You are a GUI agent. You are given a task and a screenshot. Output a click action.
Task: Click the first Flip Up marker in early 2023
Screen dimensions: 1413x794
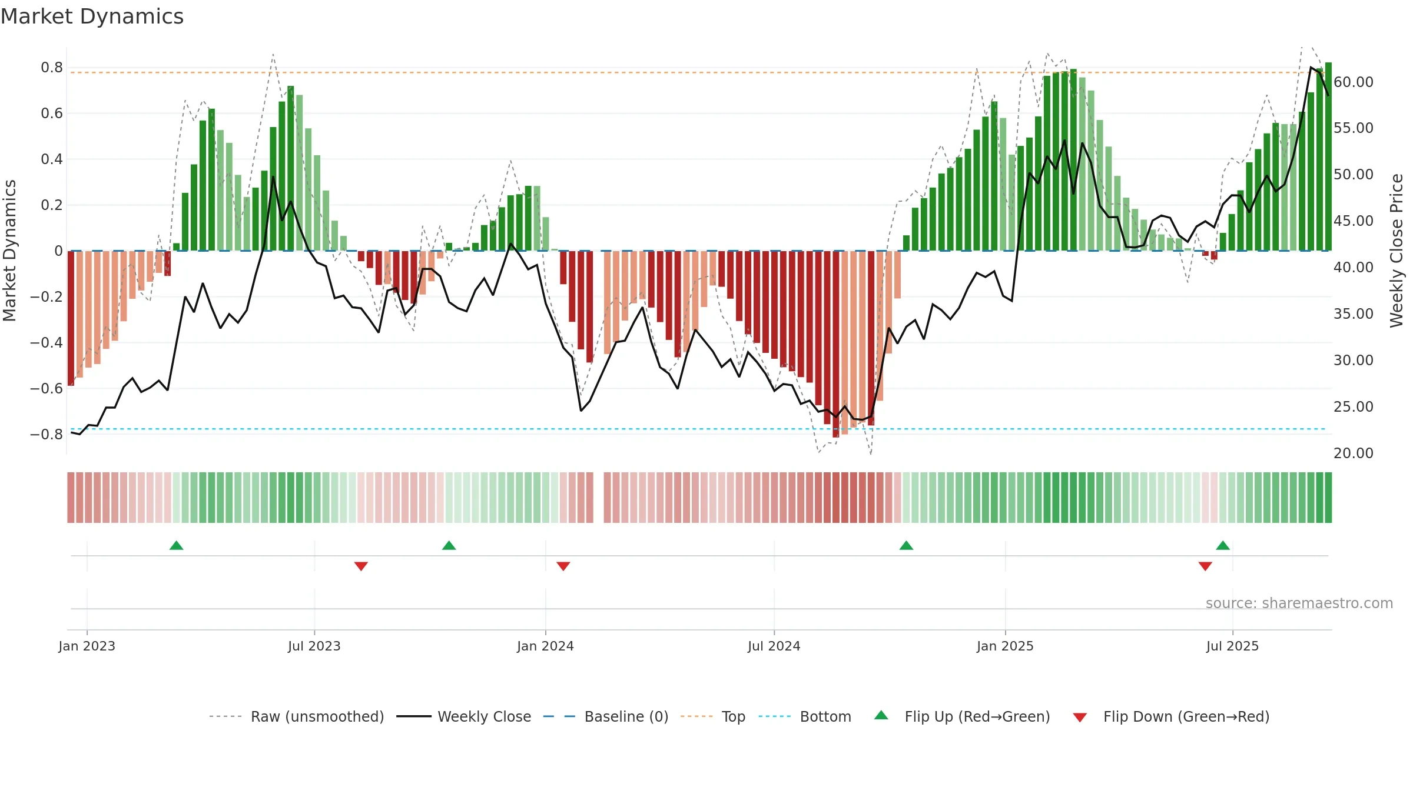pyautogui.click(x=176, y=545)
